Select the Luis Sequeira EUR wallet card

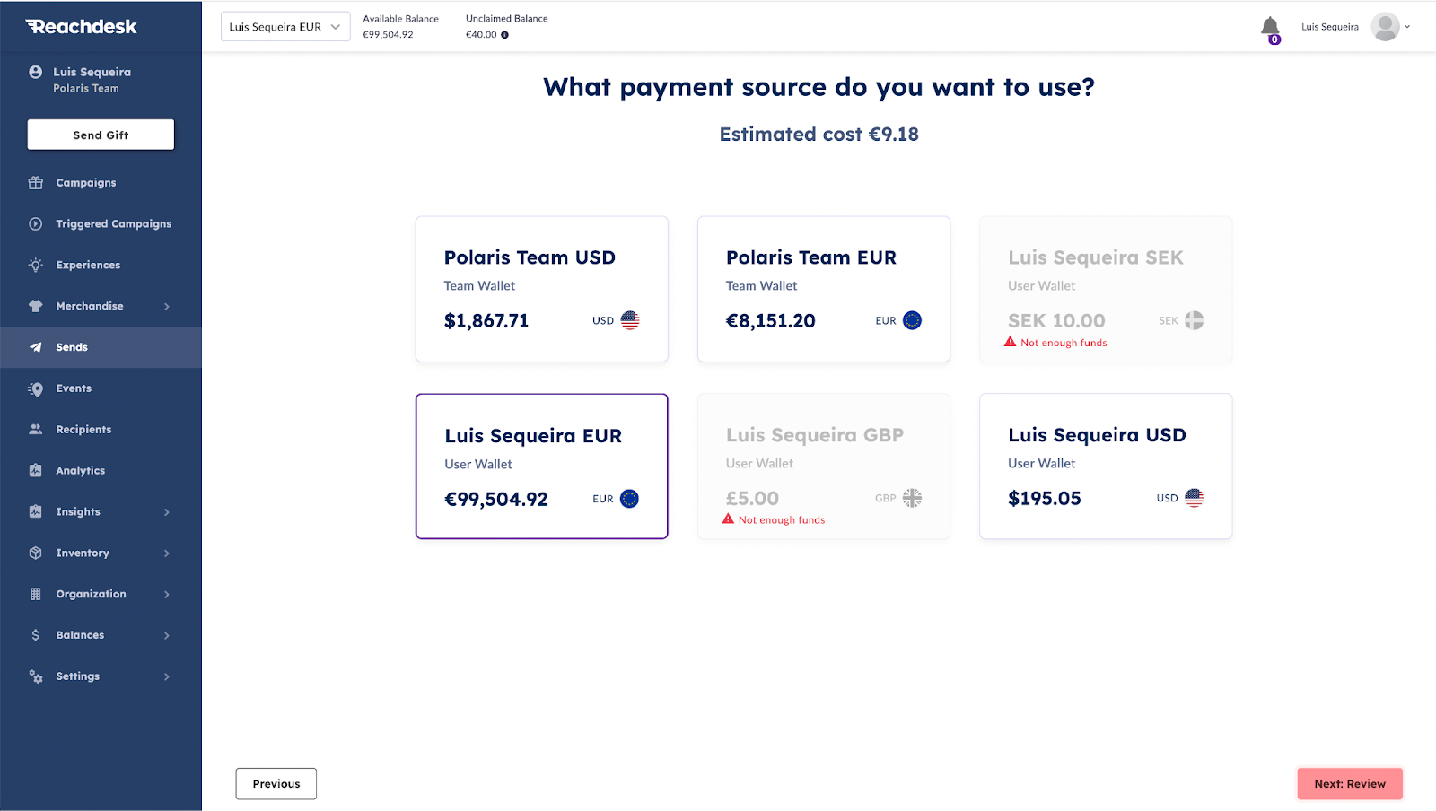(x=542, y=467)
